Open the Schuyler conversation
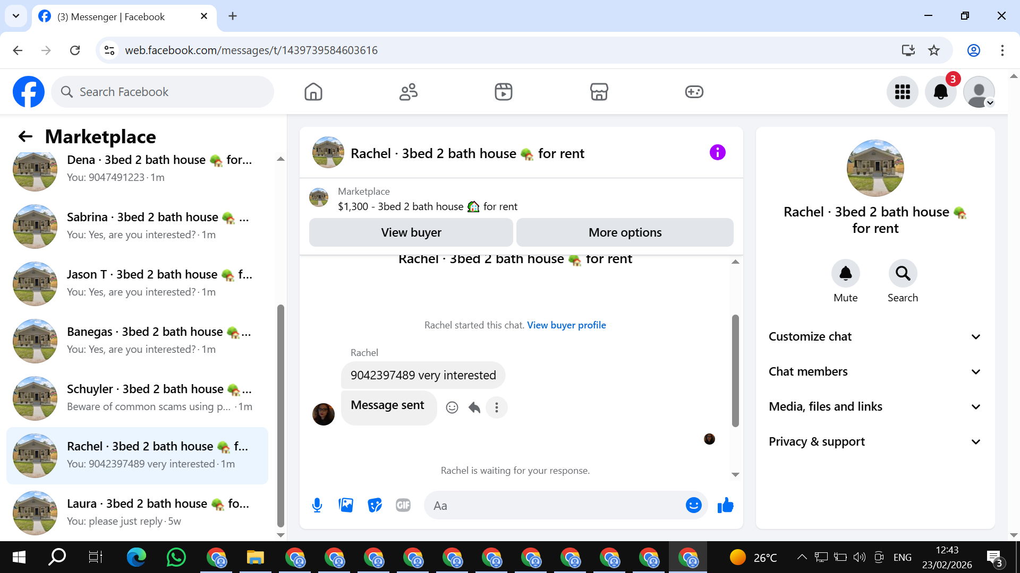Screen dimensions: 1020x573 (137, 398)
